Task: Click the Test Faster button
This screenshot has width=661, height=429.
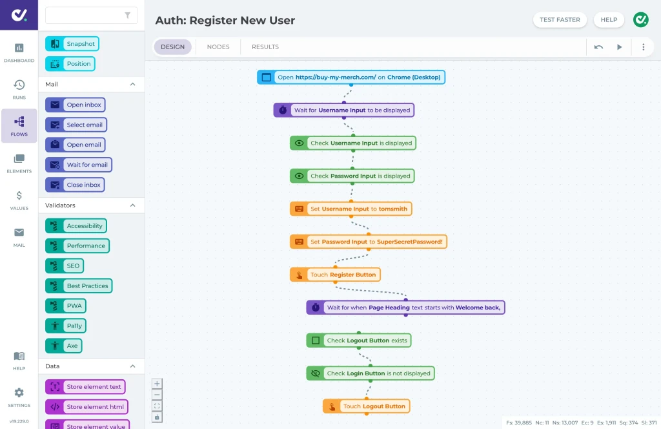Action: coord(560,20)
